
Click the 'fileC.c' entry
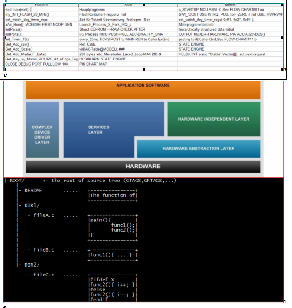[x=44, y=275]
